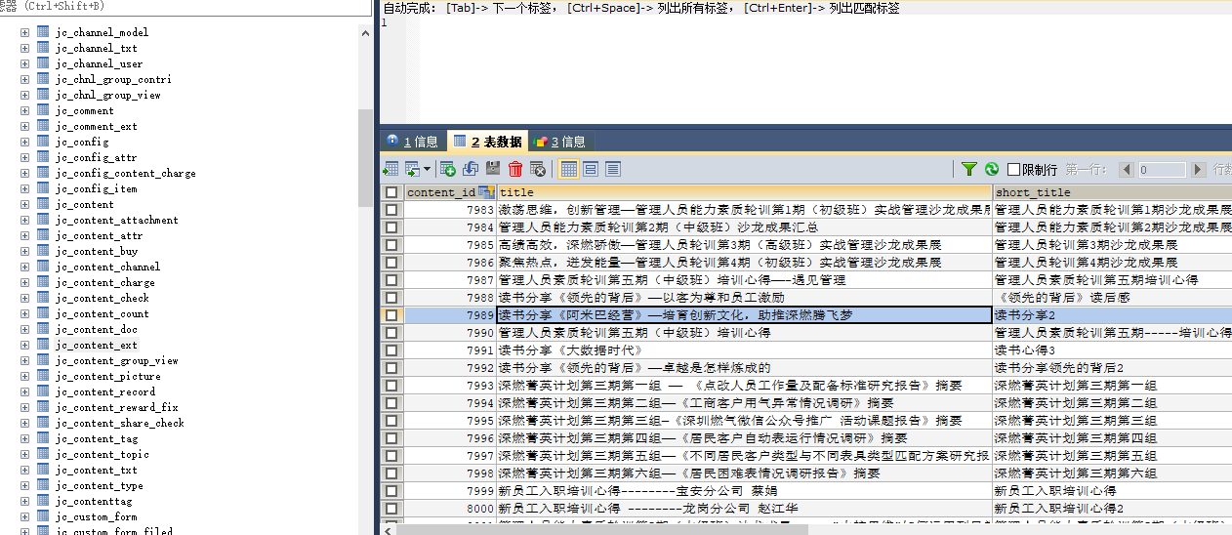Click the previous page arrow button

coord(1127,170)
